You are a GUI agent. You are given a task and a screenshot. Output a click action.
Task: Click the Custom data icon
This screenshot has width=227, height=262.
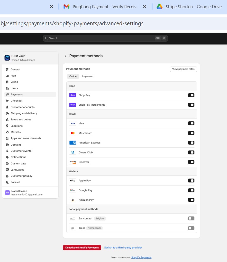[x=7, y=163]
